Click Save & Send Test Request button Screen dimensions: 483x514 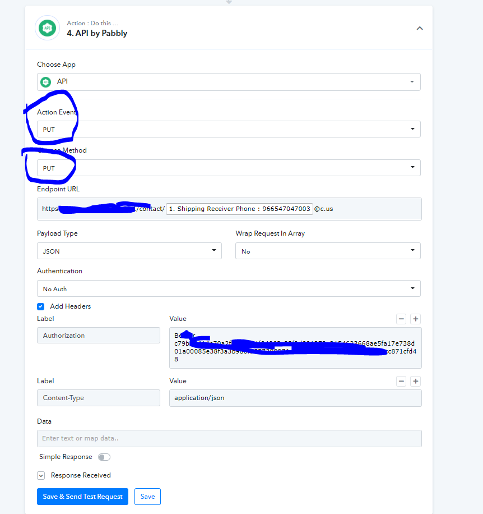point(82,496)
